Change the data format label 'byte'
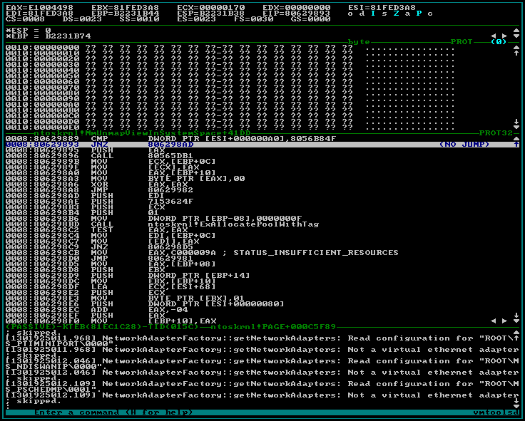The image size is (525, 421). 359,42
